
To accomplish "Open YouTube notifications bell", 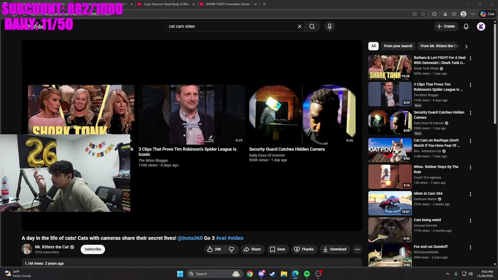I will (466, 26).
